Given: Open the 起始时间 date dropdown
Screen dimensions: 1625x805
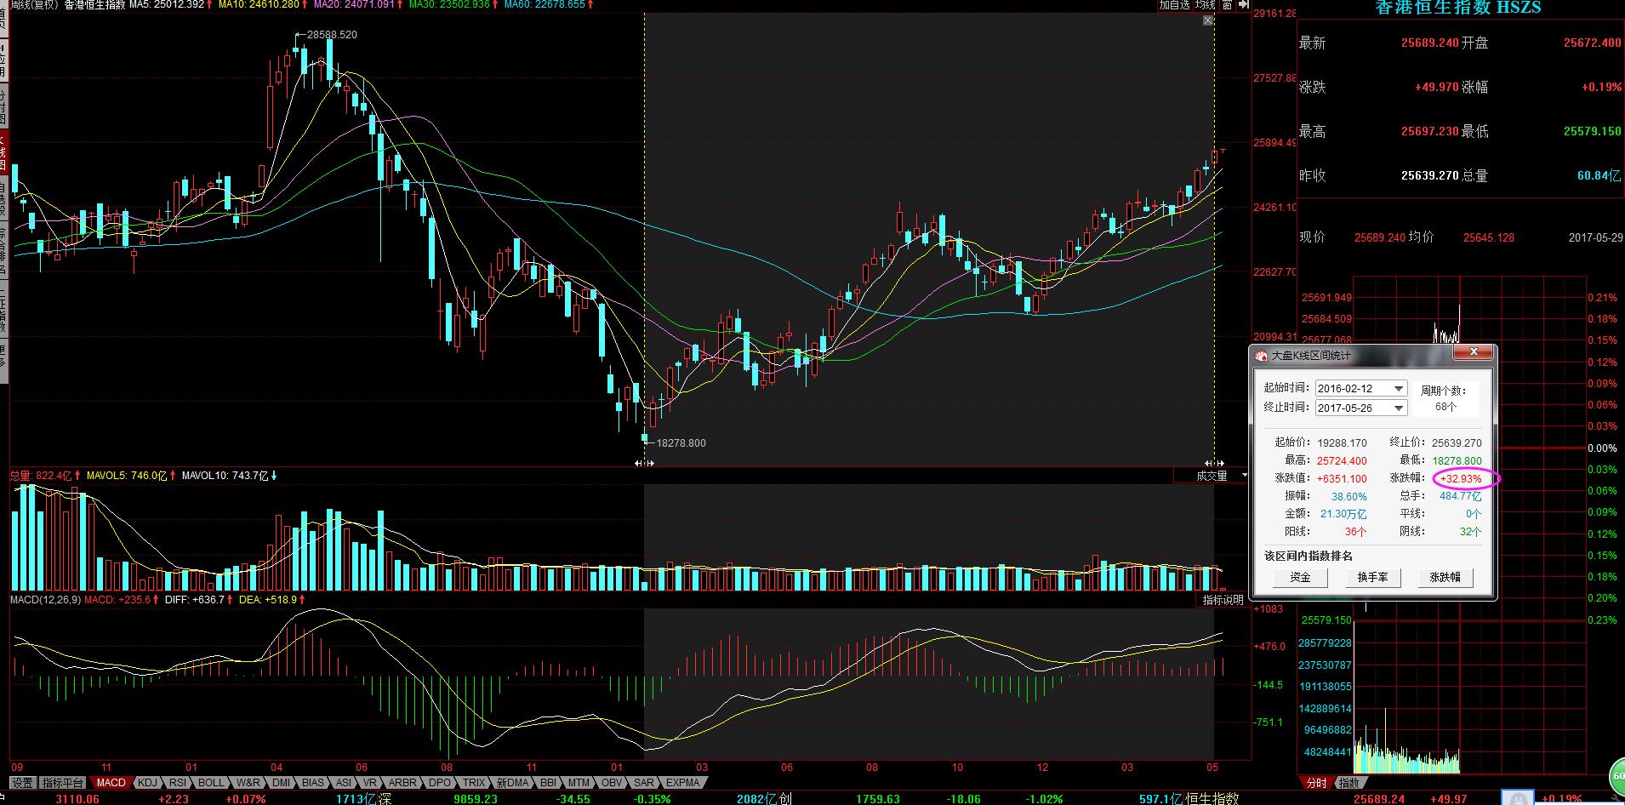Looking at the screenshot, I should click(x=1398, y=389).
